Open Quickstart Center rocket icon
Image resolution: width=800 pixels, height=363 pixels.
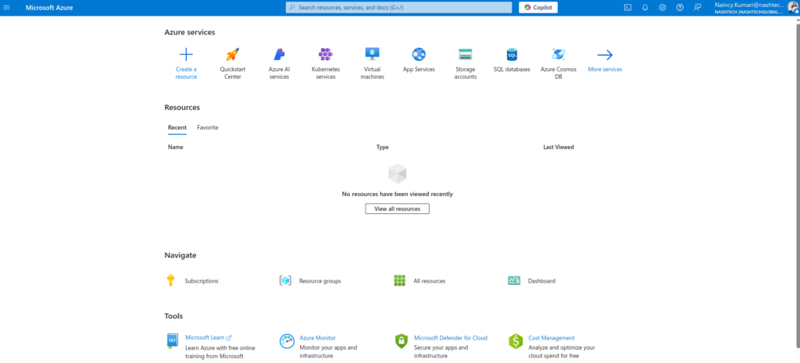click(232, 55)
